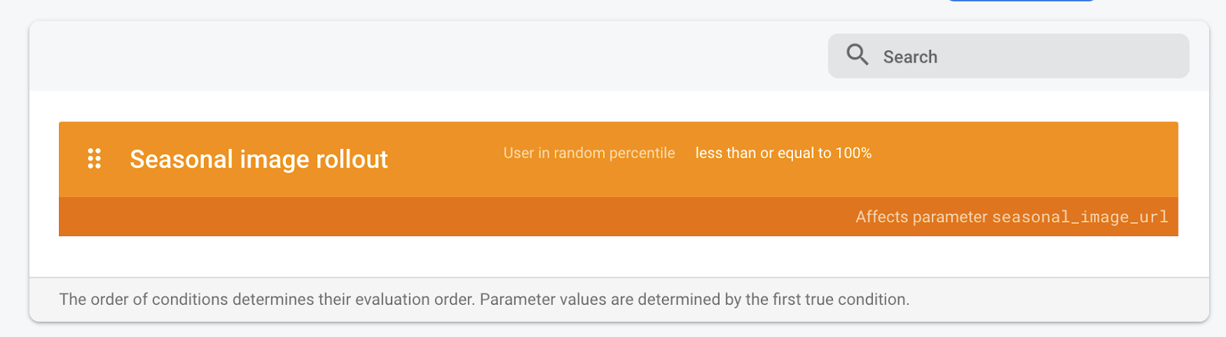1226x337 pixels.
Task: Open the seasonal_image_url parameter name
Action: pos(1080,217)
